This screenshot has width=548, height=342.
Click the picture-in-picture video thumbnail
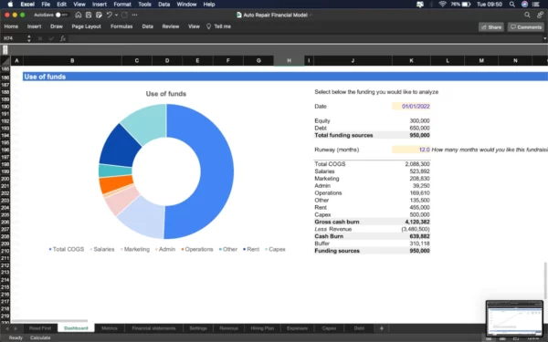(x=514, y=318)
